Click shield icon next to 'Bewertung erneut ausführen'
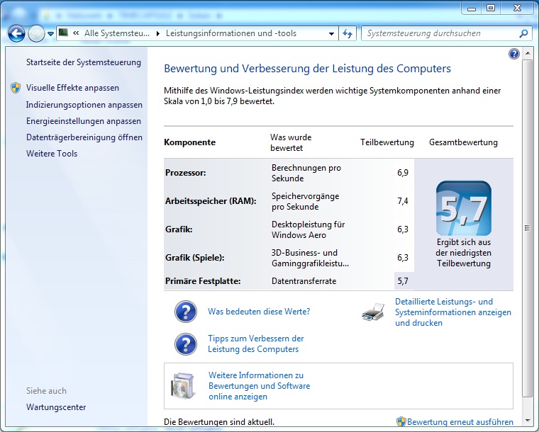The height and width of the screenshot is (432, 539). click(x=401, y=421)
